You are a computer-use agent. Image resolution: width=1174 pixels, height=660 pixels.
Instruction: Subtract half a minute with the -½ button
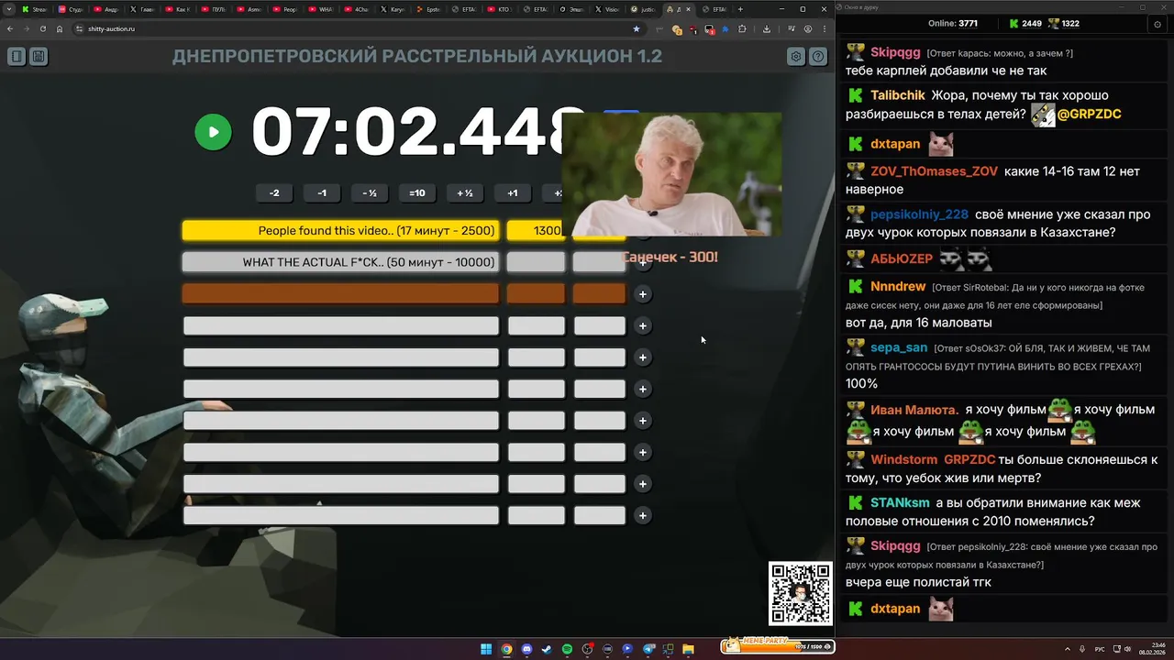(x=370, y=192)
